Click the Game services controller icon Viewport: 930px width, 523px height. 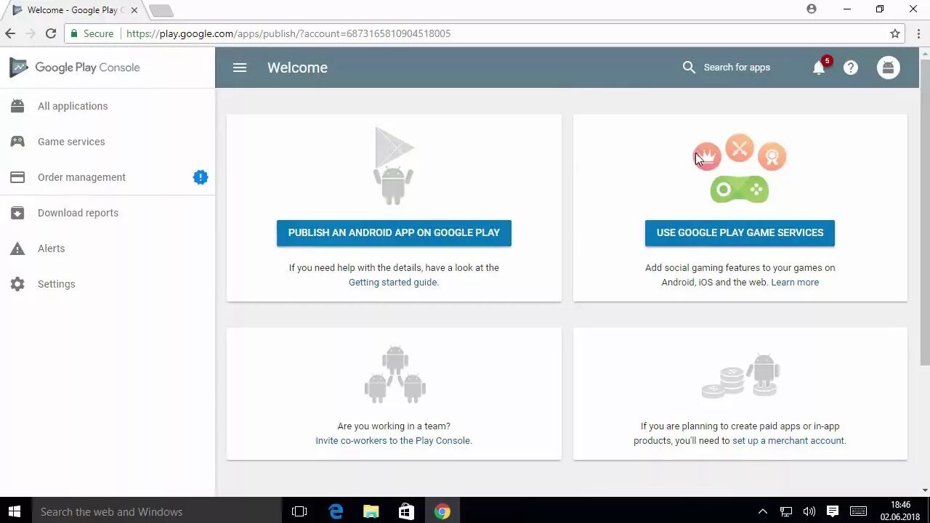pyautogui.click(x=17, y=142)
